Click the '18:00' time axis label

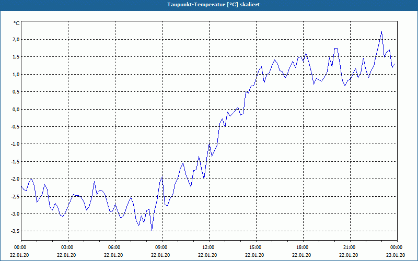pyautogui.click(x=304, y=247)
